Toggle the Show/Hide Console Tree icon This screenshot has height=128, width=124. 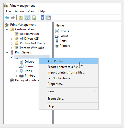tap(27, 18)
